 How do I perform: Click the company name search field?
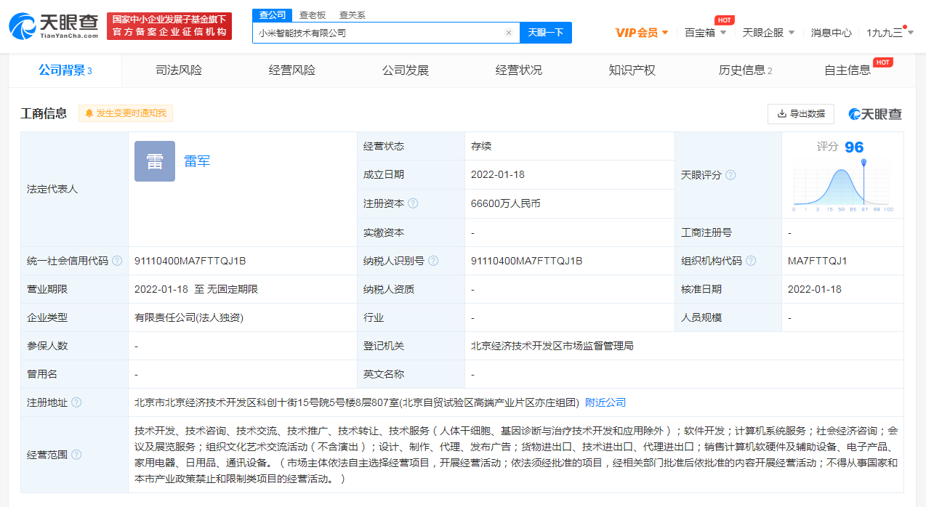click(x=378, y=33)
